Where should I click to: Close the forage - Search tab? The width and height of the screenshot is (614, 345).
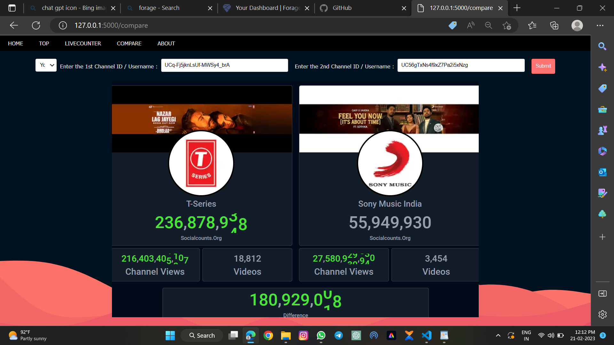pos(210,8)
